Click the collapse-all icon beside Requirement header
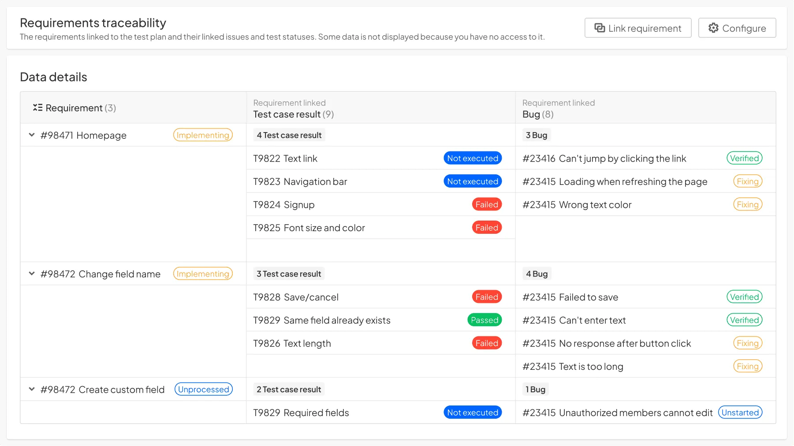The width and height of the screenshot is (794, 446). click(x=37, y=108)
